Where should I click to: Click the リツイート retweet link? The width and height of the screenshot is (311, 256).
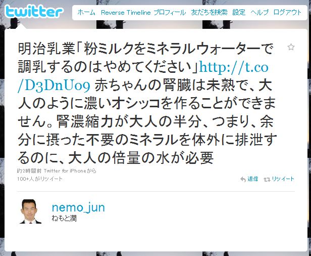coord(283,179)
